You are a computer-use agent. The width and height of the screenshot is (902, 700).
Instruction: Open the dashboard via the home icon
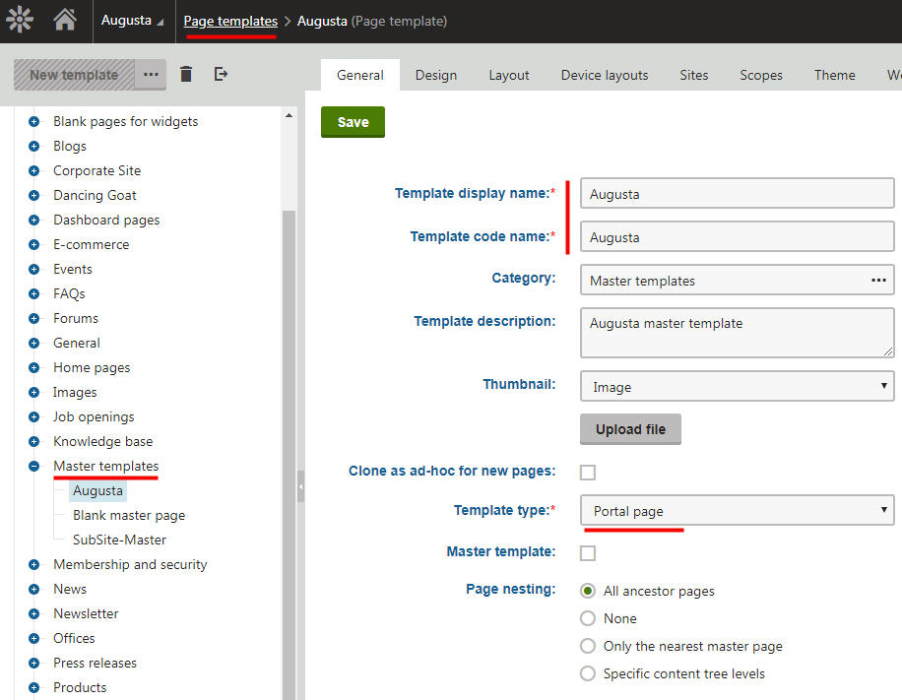coord(65,20)
